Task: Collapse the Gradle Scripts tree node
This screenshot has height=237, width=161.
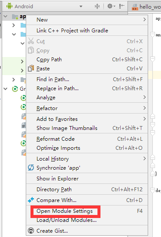Action: coord(6,89)
